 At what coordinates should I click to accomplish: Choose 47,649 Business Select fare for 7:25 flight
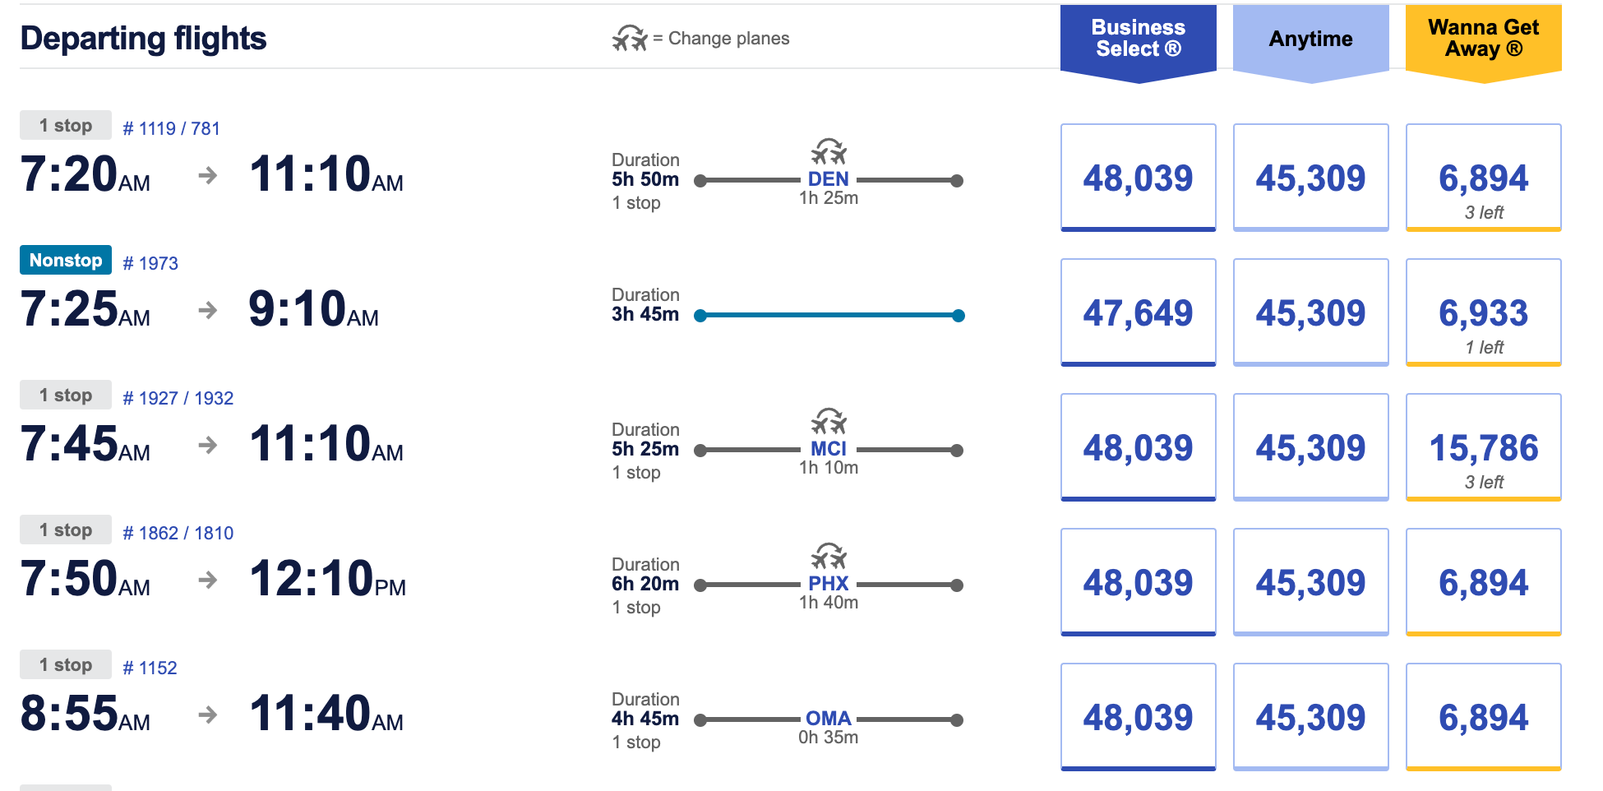[x=1138, y=312]
